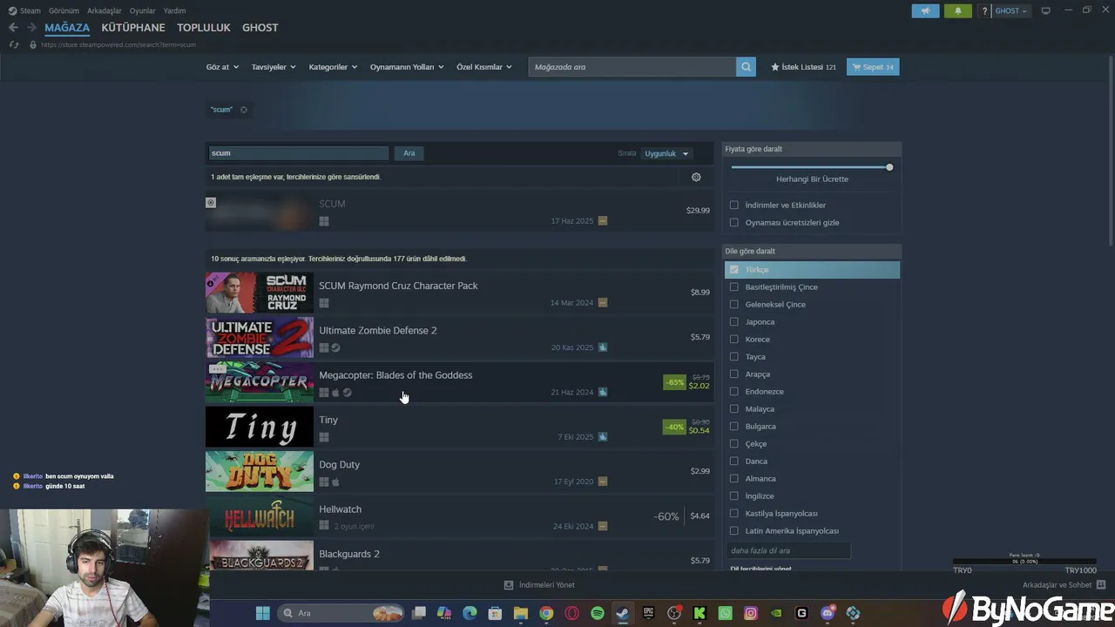Image resolution: width=1115 pixels, height=627 pixels.
Task: Click İndirmeleri Yönet link
Action: point(547,585)
